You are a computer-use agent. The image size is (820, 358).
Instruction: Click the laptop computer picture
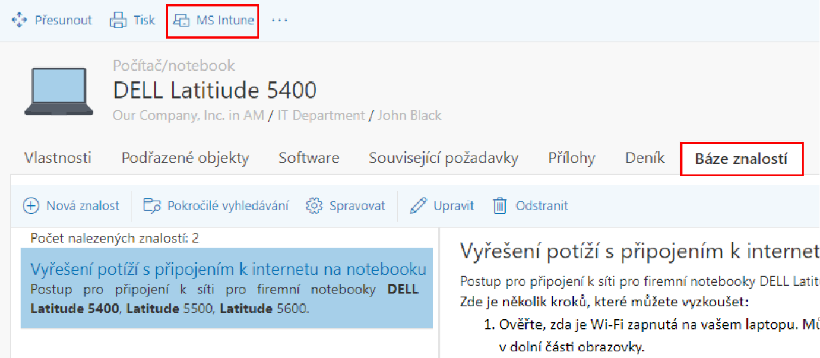click(x=59, y=92)
